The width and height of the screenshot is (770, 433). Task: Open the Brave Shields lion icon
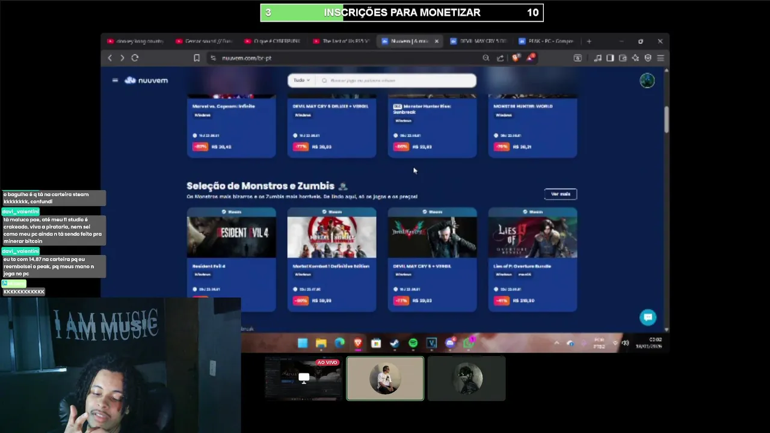pyautogui.click(x=516, y=58)
